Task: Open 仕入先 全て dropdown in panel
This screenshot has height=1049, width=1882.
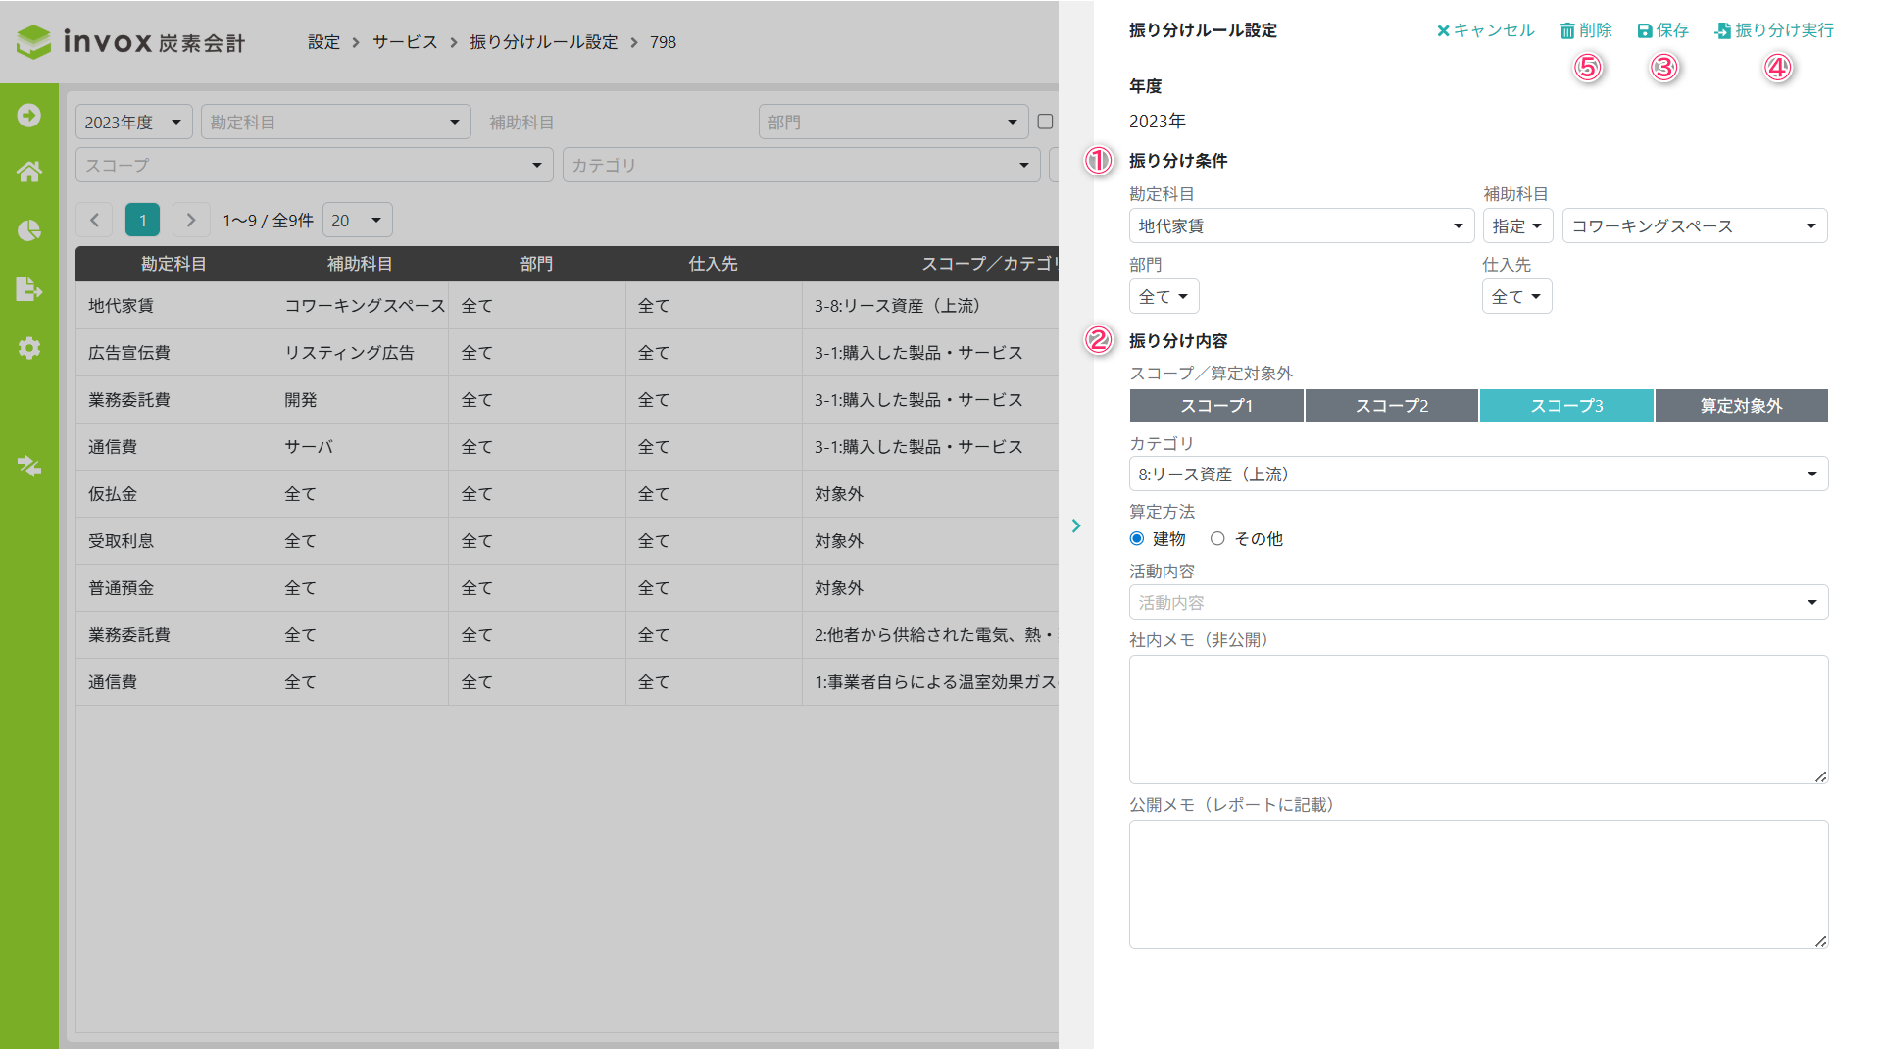Action: pyautogui.click(x=1517, y=296)
